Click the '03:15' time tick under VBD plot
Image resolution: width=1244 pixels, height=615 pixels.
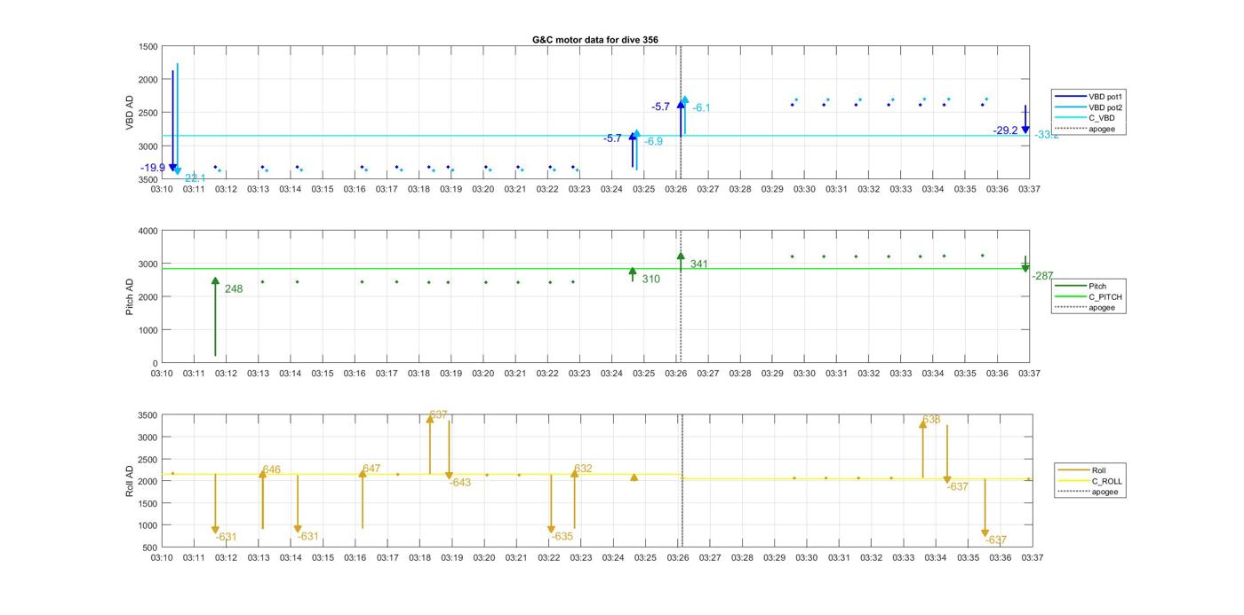[323, 189]
